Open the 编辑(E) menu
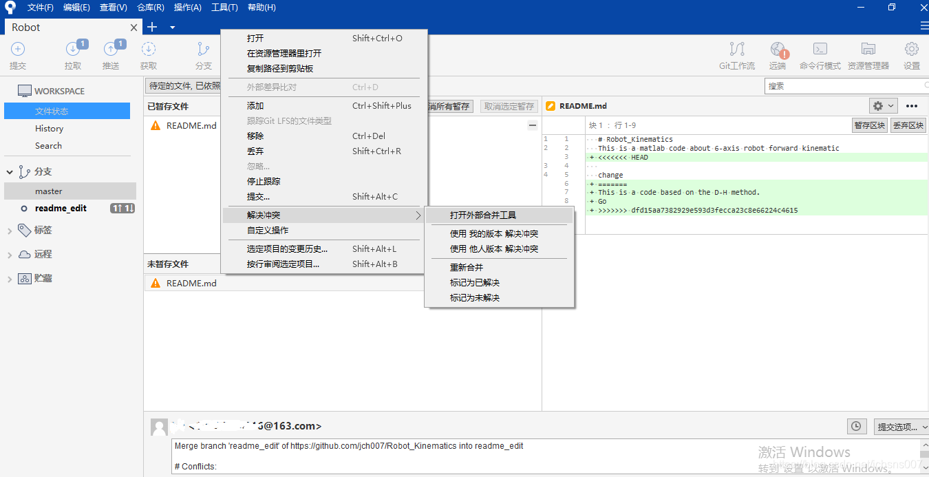 [76, 8]
